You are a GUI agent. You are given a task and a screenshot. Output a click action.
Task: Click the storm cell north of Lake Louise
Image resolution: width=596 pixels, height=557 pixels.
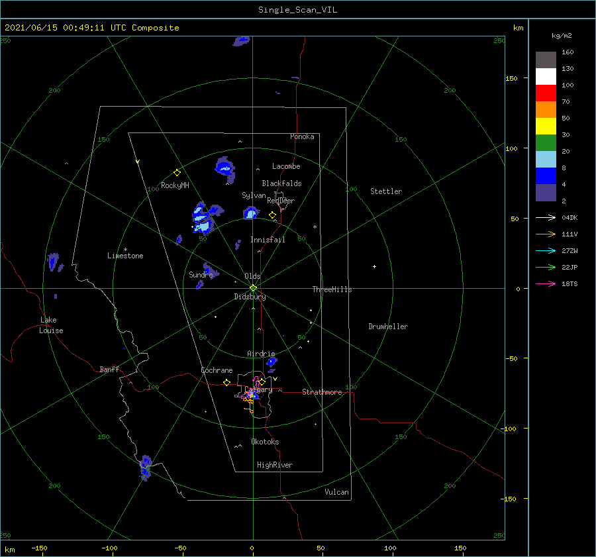coord(53,262)
